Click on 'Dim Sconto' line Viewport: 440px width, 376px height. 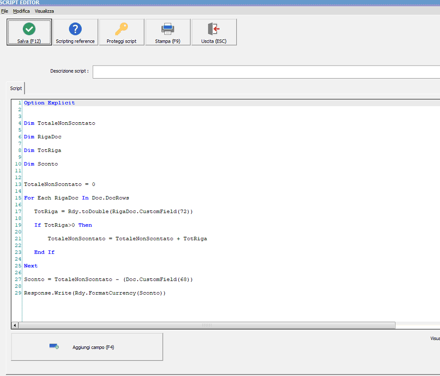click(41, 164)
